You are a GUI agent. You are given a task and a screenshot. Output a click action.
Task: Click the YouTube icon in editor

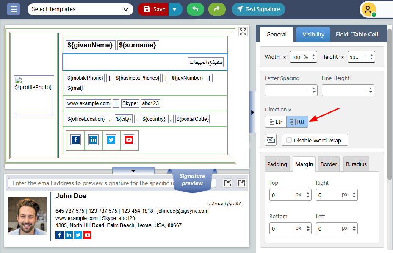[x=129, y=140]
